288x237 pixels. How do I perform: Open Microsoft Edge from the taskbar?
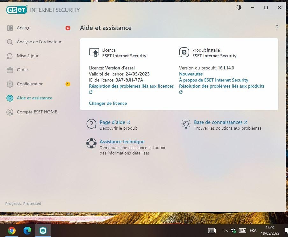(27, 231)
